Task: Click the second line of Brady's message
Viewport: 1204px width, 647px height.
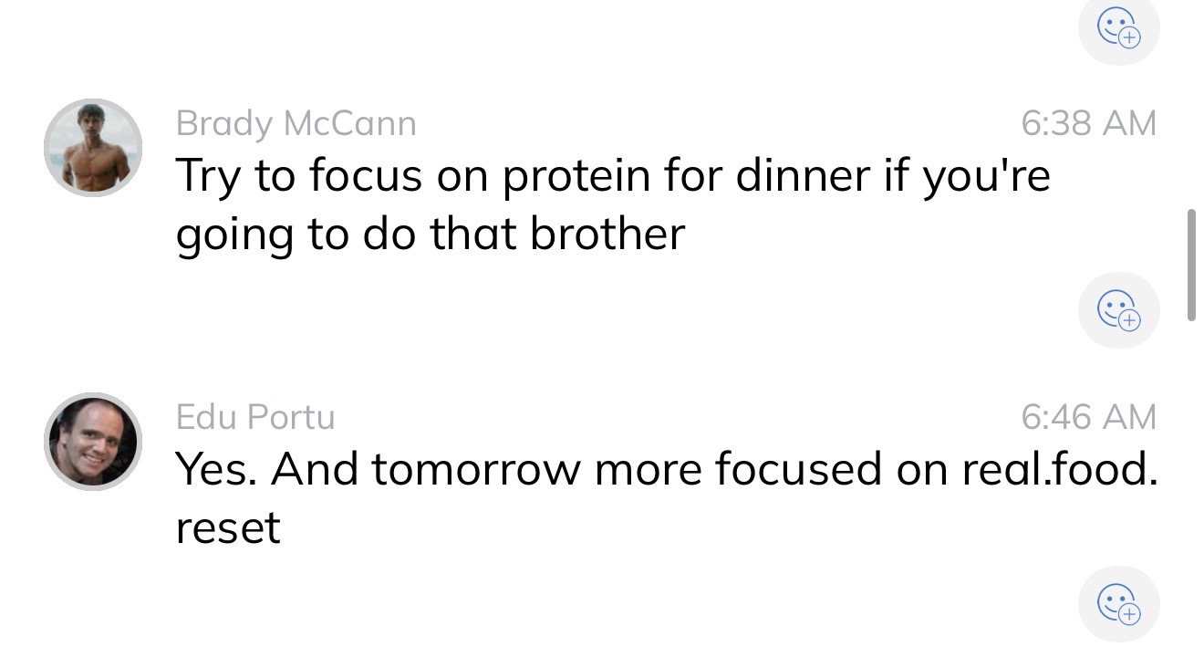Action: (x=429, y=233)
